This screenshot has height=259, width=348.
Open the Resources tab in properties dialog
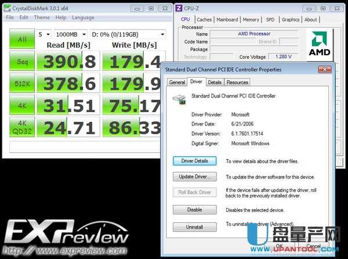pos(237,82)
